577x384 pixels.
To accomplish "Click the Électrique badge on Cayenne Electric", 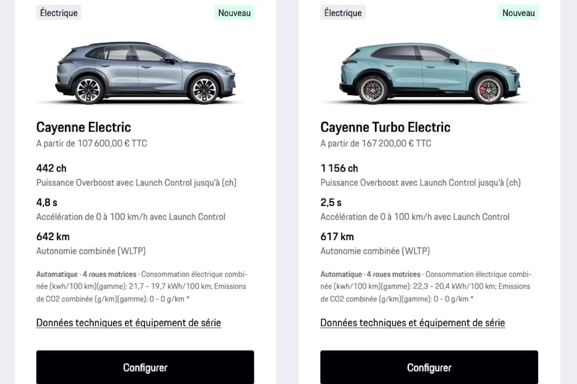I will click(58, 12).
